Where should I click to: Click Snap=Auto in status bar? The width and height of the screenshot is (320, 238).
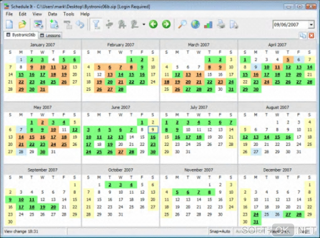click(x=220, y=231)
